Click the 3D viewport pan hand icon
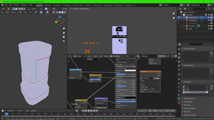This screenshot has width=214, height=120. click(x=64, y=33)
